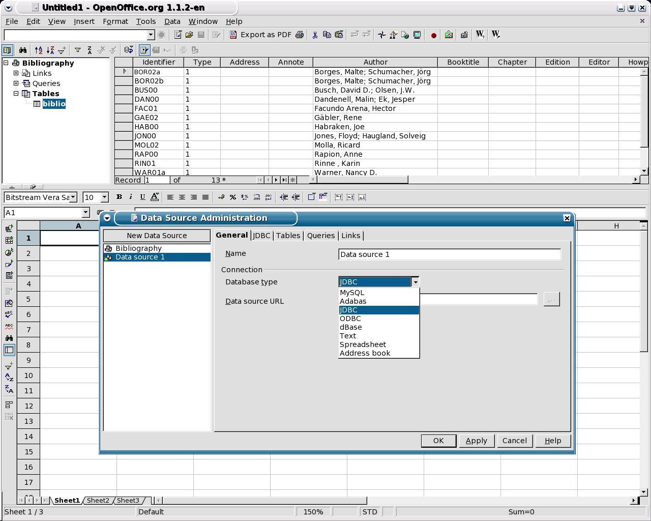Switch to the Tables tab
The width and height of the screenshot is (651, 521).
pos(288,236)
